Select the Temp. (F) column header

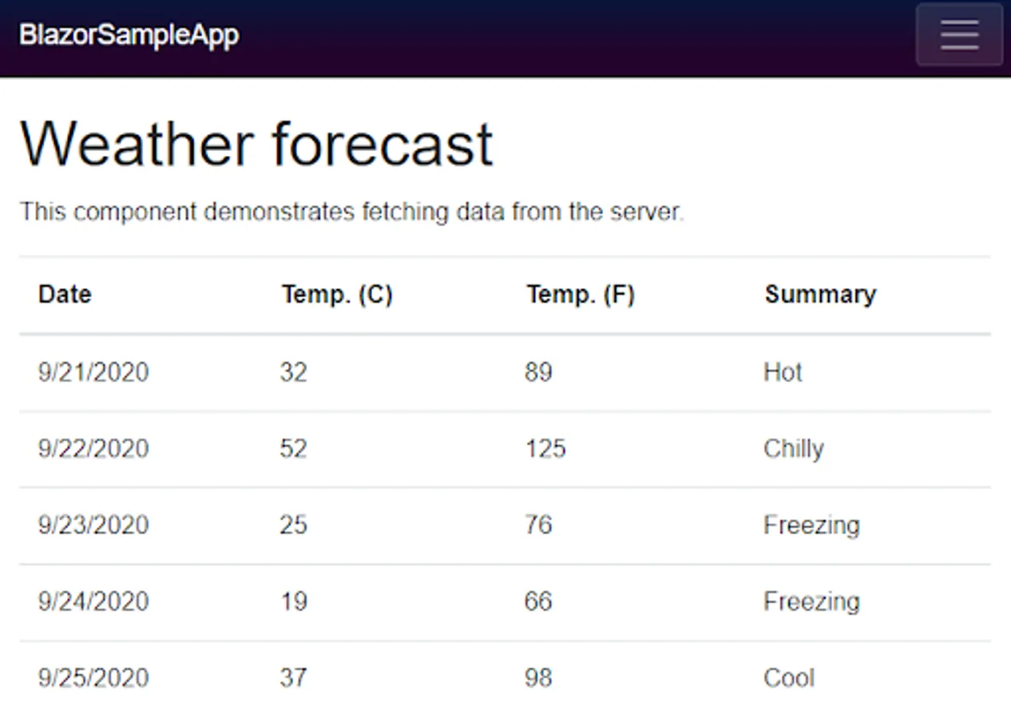581,294
